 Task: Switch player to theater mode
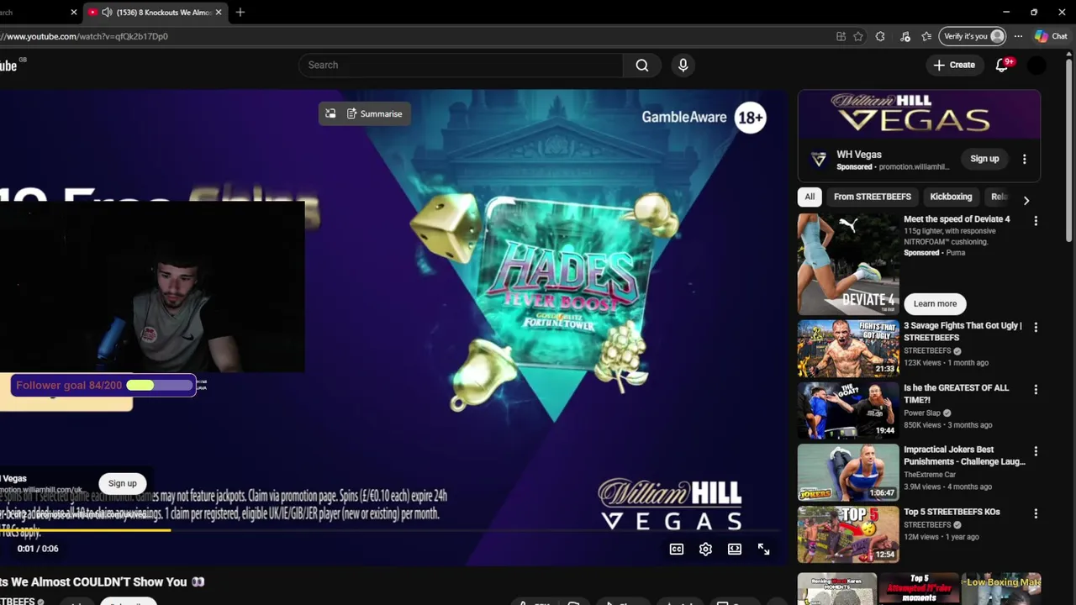click(x=735, y=549)
